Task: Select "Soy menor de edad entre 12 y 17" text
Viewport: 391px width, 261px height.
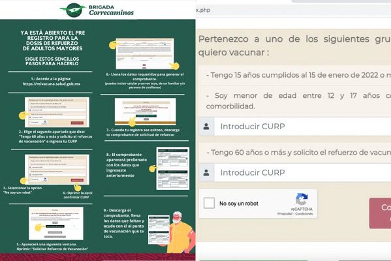Action: coord(298,100)
